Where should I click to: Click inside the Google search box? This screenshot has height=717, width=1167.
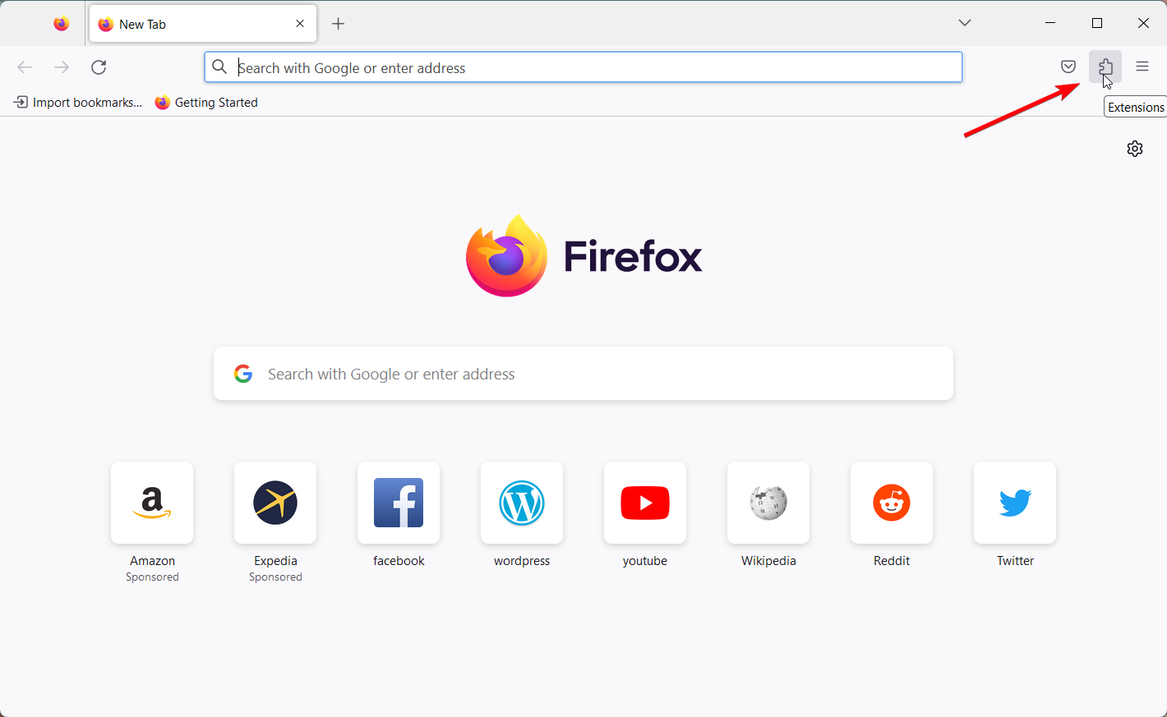[583, 373]
